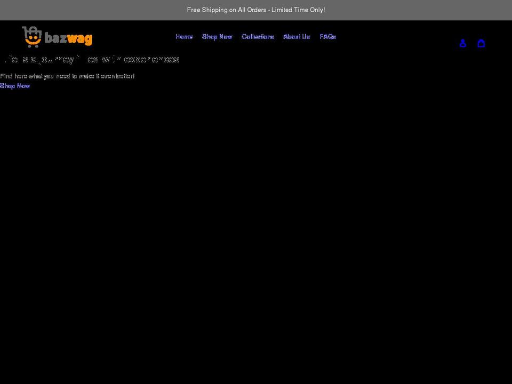Open the Collections menu item
The height and width of the screenshot is (384, 512).
(258, 37)
